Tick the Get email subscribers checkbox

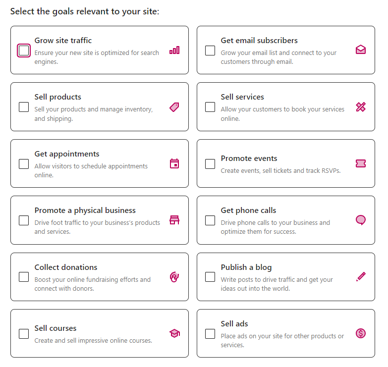tap(210, 51)
